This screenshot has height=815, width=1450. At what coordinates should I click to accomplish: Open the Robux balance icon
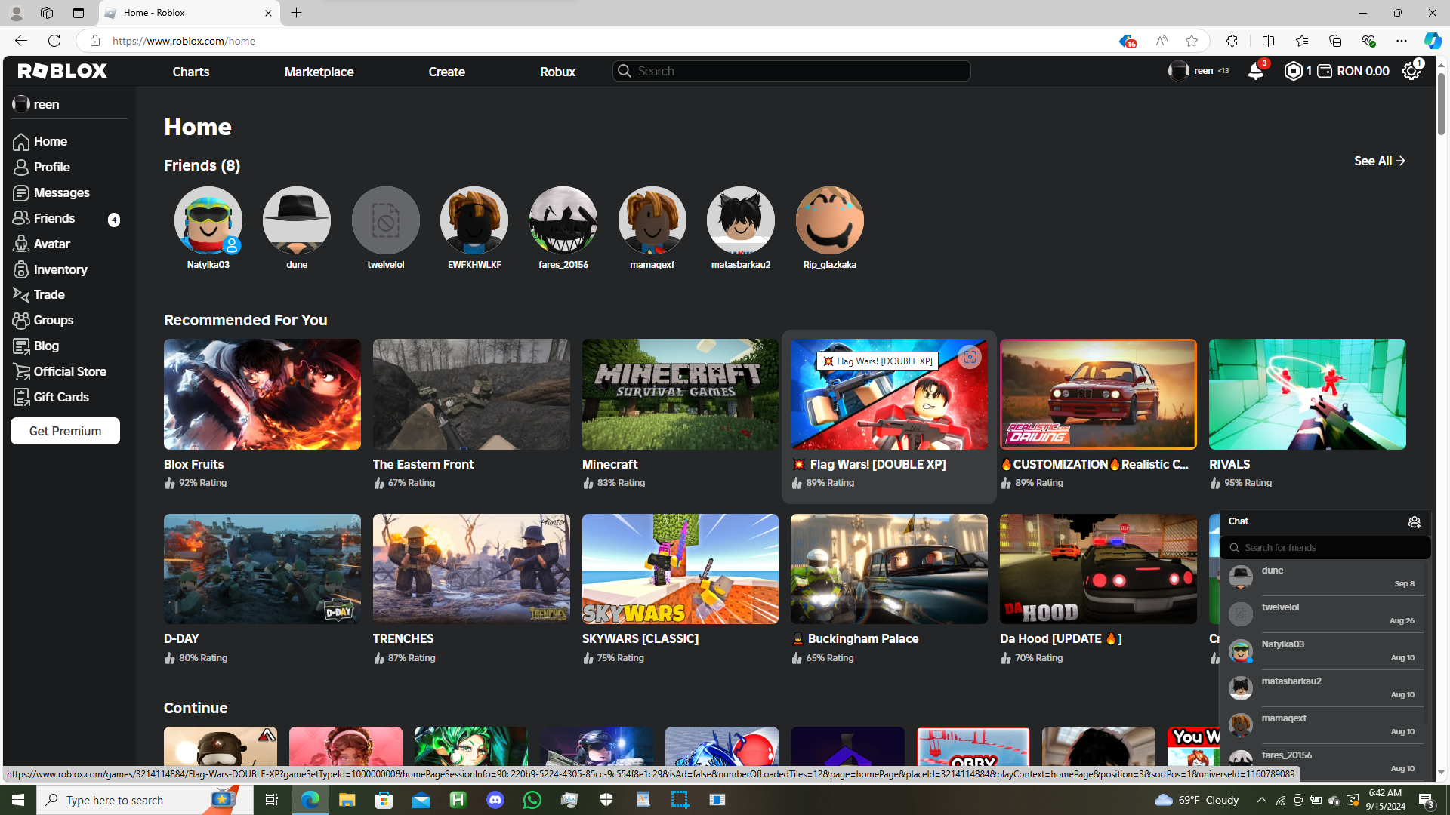click(x=1293, y=71)
